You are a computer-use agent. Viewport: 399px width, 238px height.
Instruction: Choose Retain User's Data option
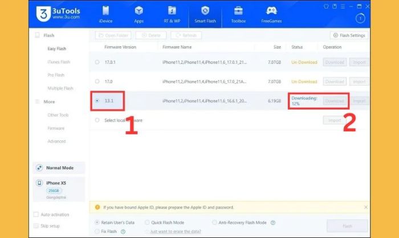(97, 223)
